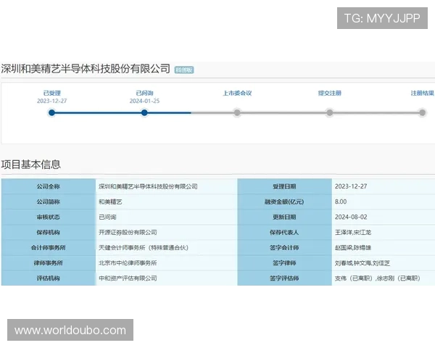Click the 签字会计师 header cell
This screenshot has width=435, height=348.
[x=284, y=247]
